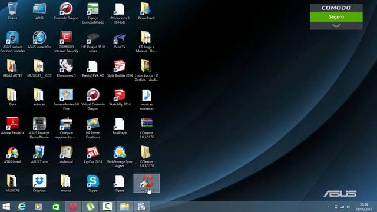Screen dimensions: 377x212
Task: Open the Windows Store taskbar icon
Action: [x=56, y=207]
